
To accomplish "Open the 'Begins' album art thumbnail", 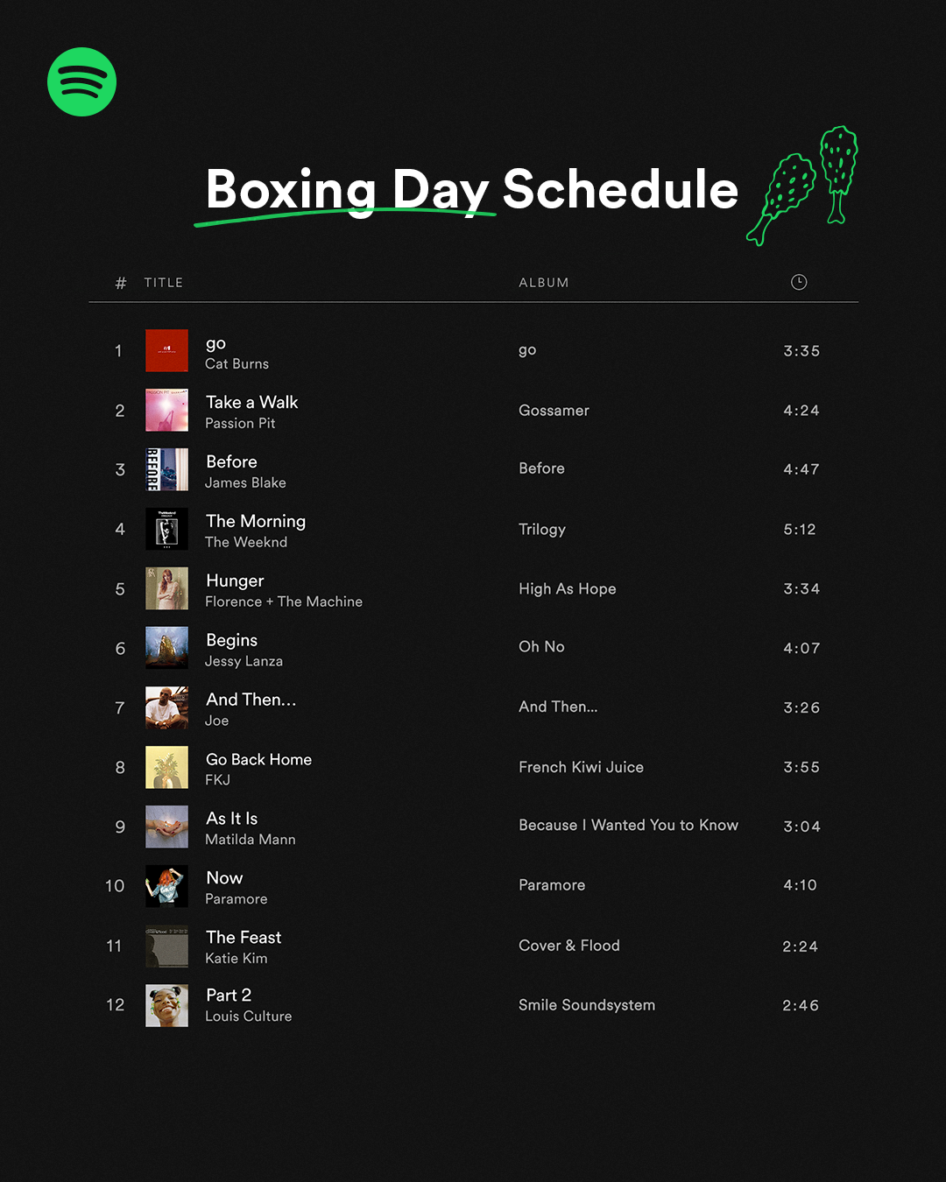I will (166, 648).
